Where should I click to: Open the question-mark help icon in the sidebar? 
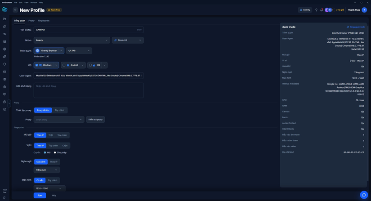tap(4, 102)
